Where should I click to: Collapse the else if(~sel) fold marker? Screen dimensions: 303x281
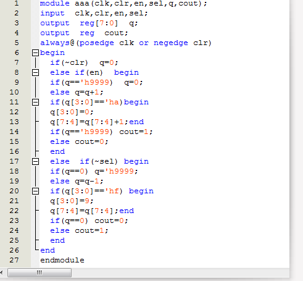point(35,161)
